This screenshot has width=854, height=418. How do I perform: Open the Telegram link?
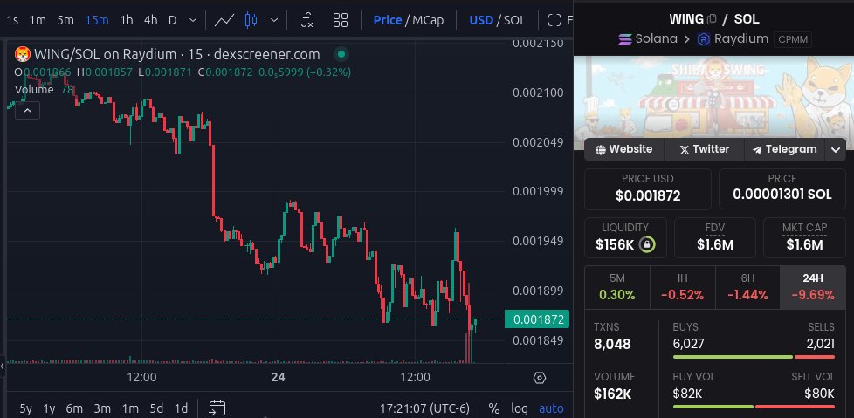coord(784,149)
